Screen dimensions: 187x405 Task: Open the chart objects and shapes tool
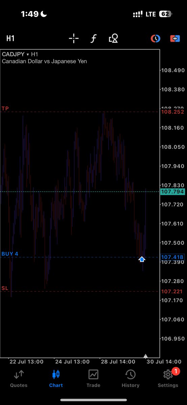tap(113, 39)
